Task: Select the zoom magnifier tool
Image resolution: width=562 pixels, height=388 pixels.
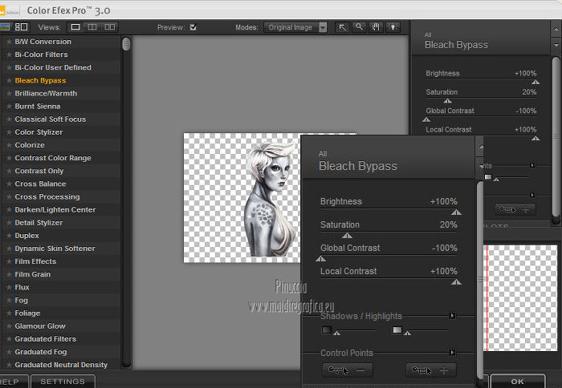Action: pyautogui.click(x=359, y=27)
